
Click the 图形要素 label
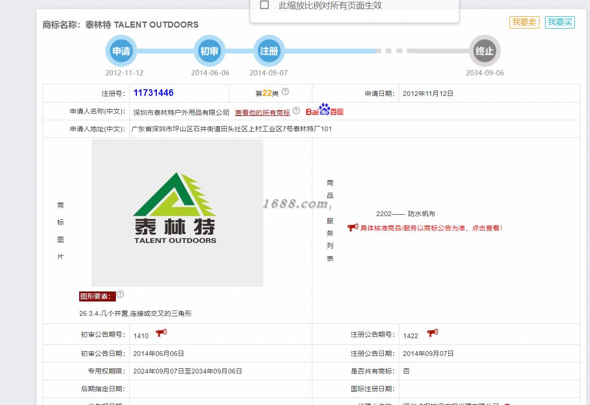[97, 296]
